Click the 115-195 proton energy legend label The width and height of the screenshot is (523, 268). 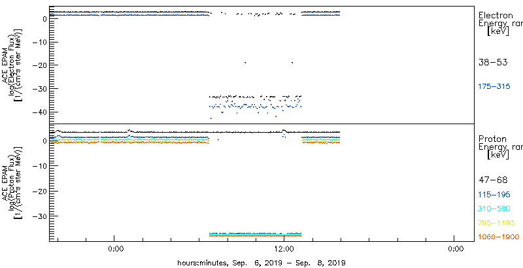pyautogui.click(x=494, y=195)
